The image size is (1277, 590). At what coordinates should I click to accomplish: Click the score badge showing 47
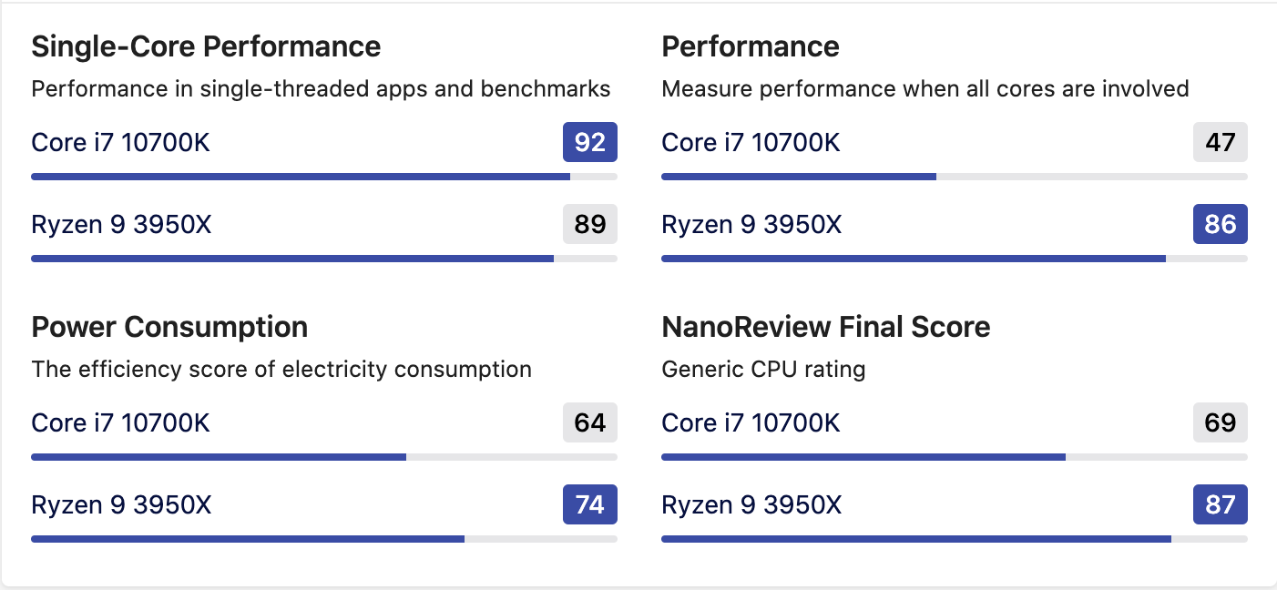[1220, 142]
